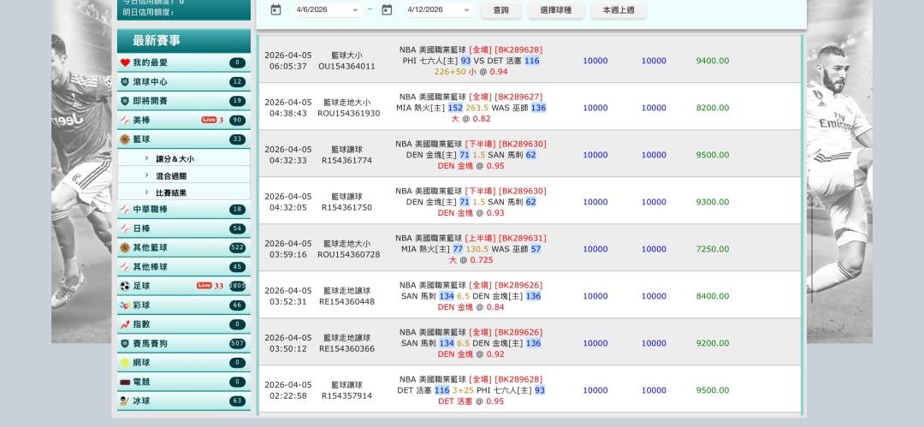
Task: Open 我的最愛 menu item
Action: pos(184,62)
